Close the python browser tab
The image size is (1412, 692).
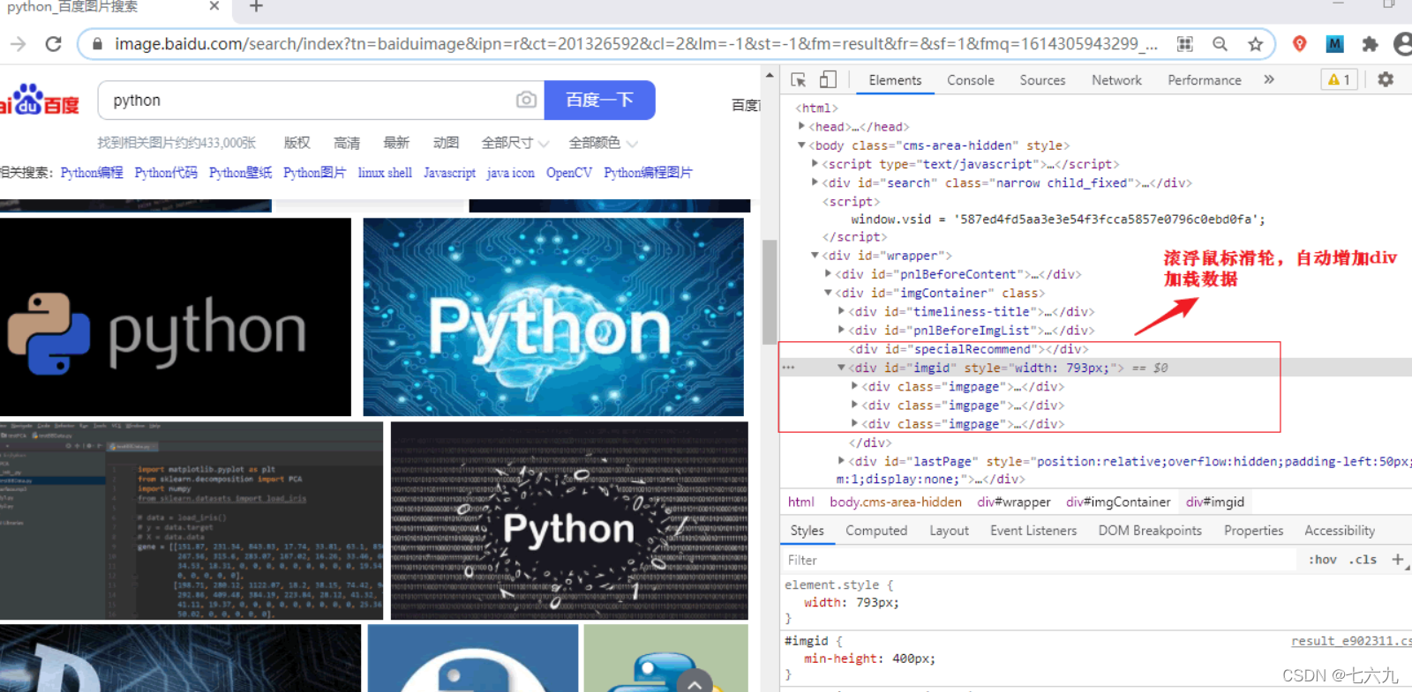214,6
